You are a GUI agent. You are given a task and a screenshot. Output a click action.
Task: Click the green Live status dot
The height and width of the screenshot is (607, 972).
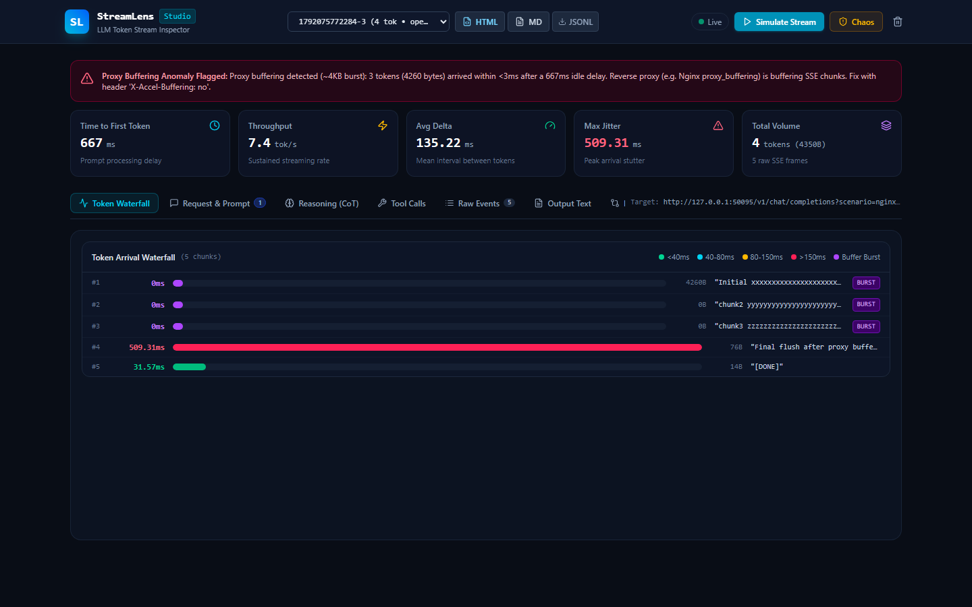tap(701, 22)
